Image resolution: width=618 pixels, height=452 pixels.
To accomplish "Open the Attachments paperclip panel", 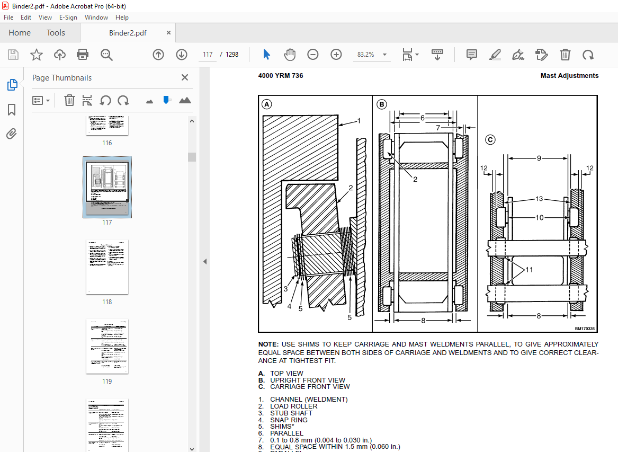I will tap(12, 134).
